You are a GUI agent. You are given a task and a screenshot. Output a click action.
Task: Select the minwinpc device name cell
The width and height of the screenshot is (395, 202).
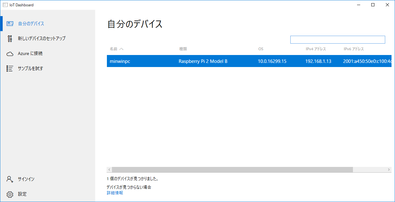click(x=120, y=61)
